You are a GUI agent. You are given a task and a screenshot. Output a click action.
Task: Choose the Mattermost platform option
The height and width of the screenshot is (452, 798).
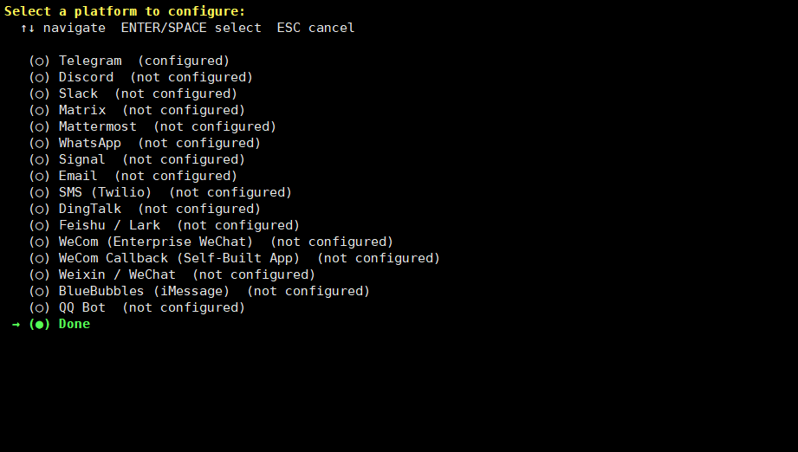98,126
